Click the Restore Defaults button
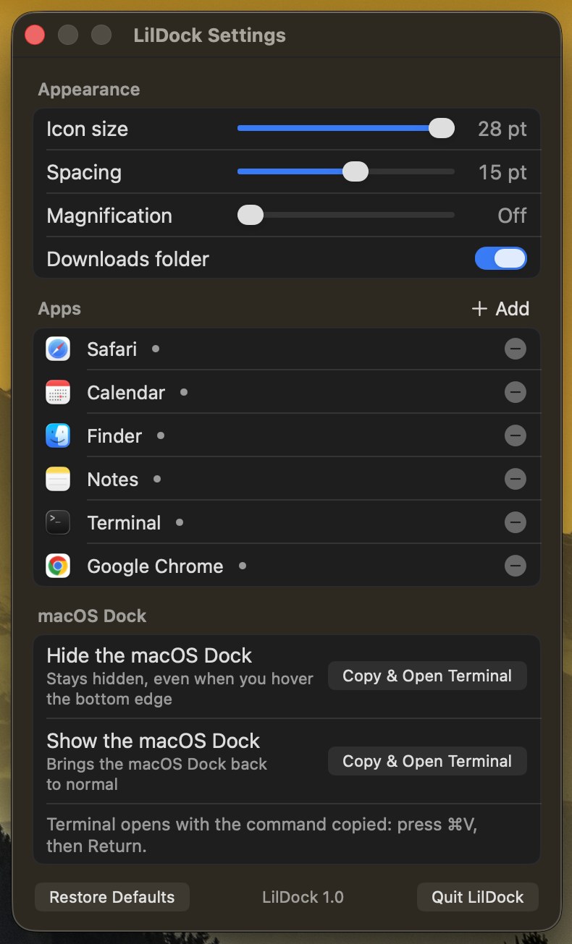 (x=112, y=897)
